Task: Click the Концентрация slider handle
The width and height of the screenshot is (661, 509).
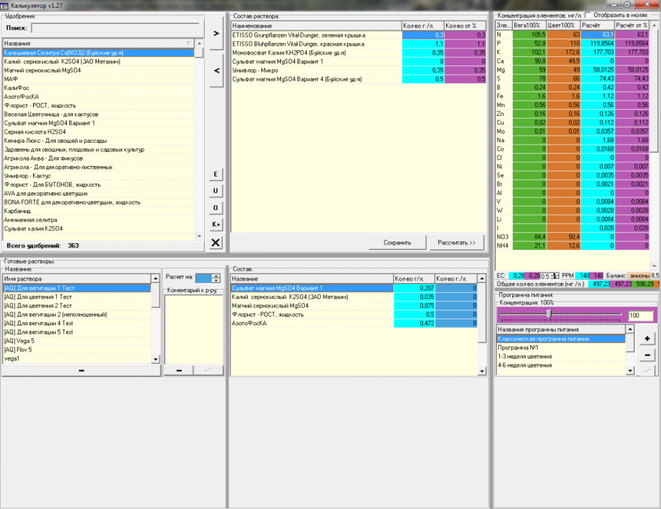Action: click(x=549, y=314)
